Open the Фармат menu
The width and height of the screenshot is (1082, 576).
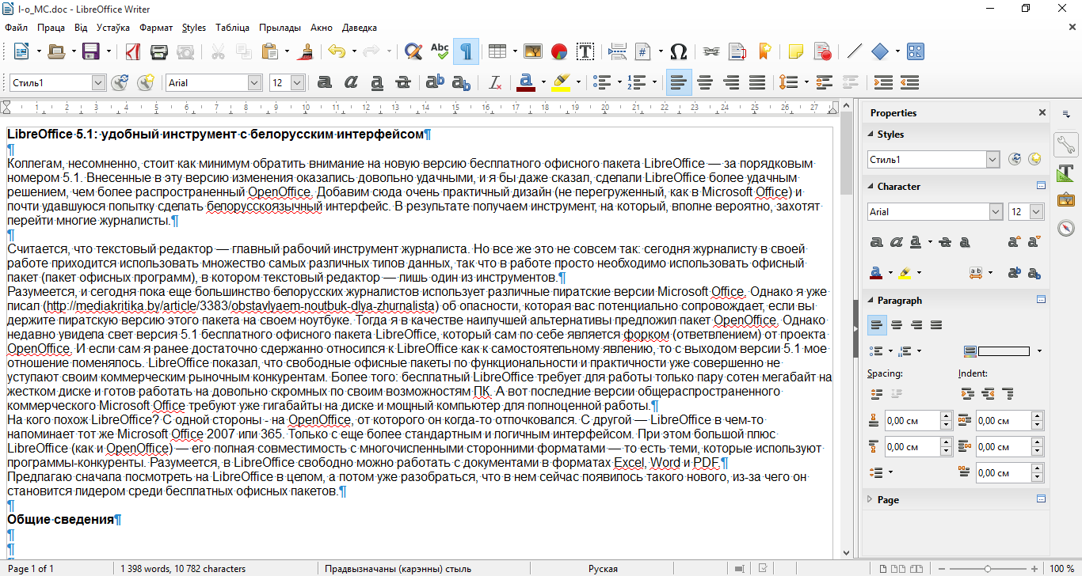click(x=155, y=28)
